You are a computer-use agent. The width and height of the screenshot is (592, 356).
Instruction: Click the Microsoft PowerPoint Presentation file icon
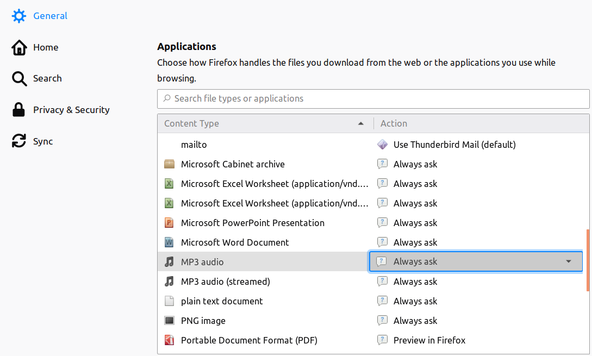point(170,223)
